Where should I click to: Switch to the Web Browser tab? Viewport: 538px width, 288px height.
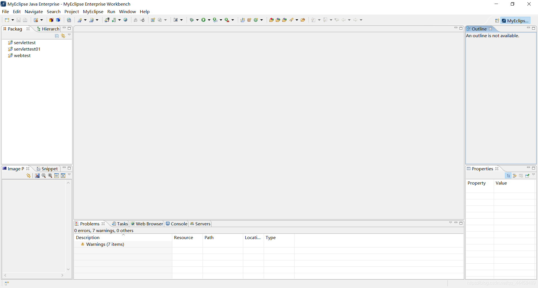coord(147,224)
